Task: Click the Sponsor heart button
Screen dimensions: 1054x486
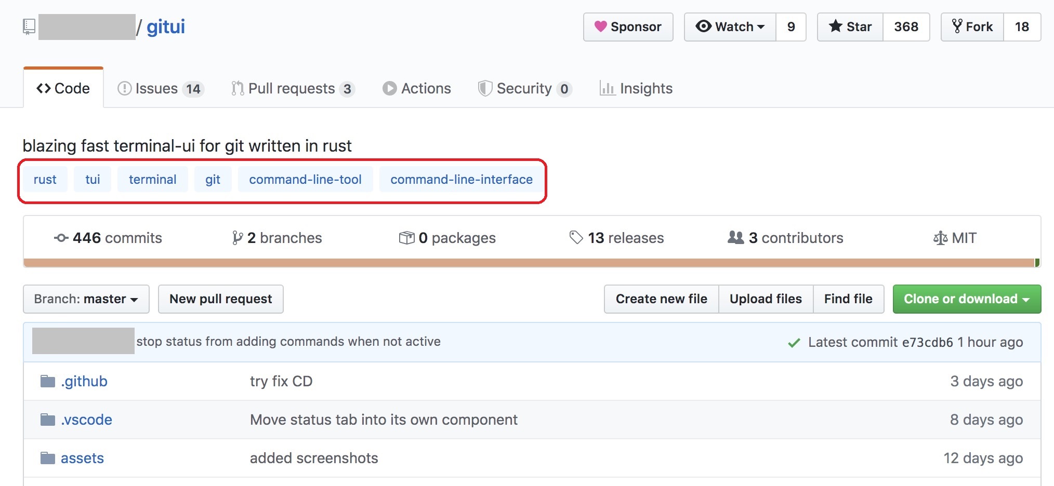Action: [x=628, y=27]
